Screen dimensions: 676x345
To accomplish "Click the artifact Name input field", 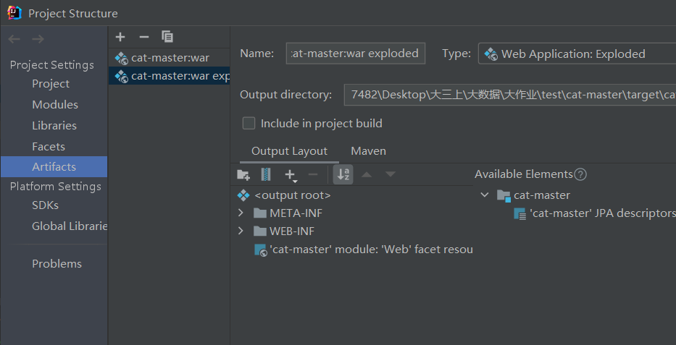I will coord(355,54).
